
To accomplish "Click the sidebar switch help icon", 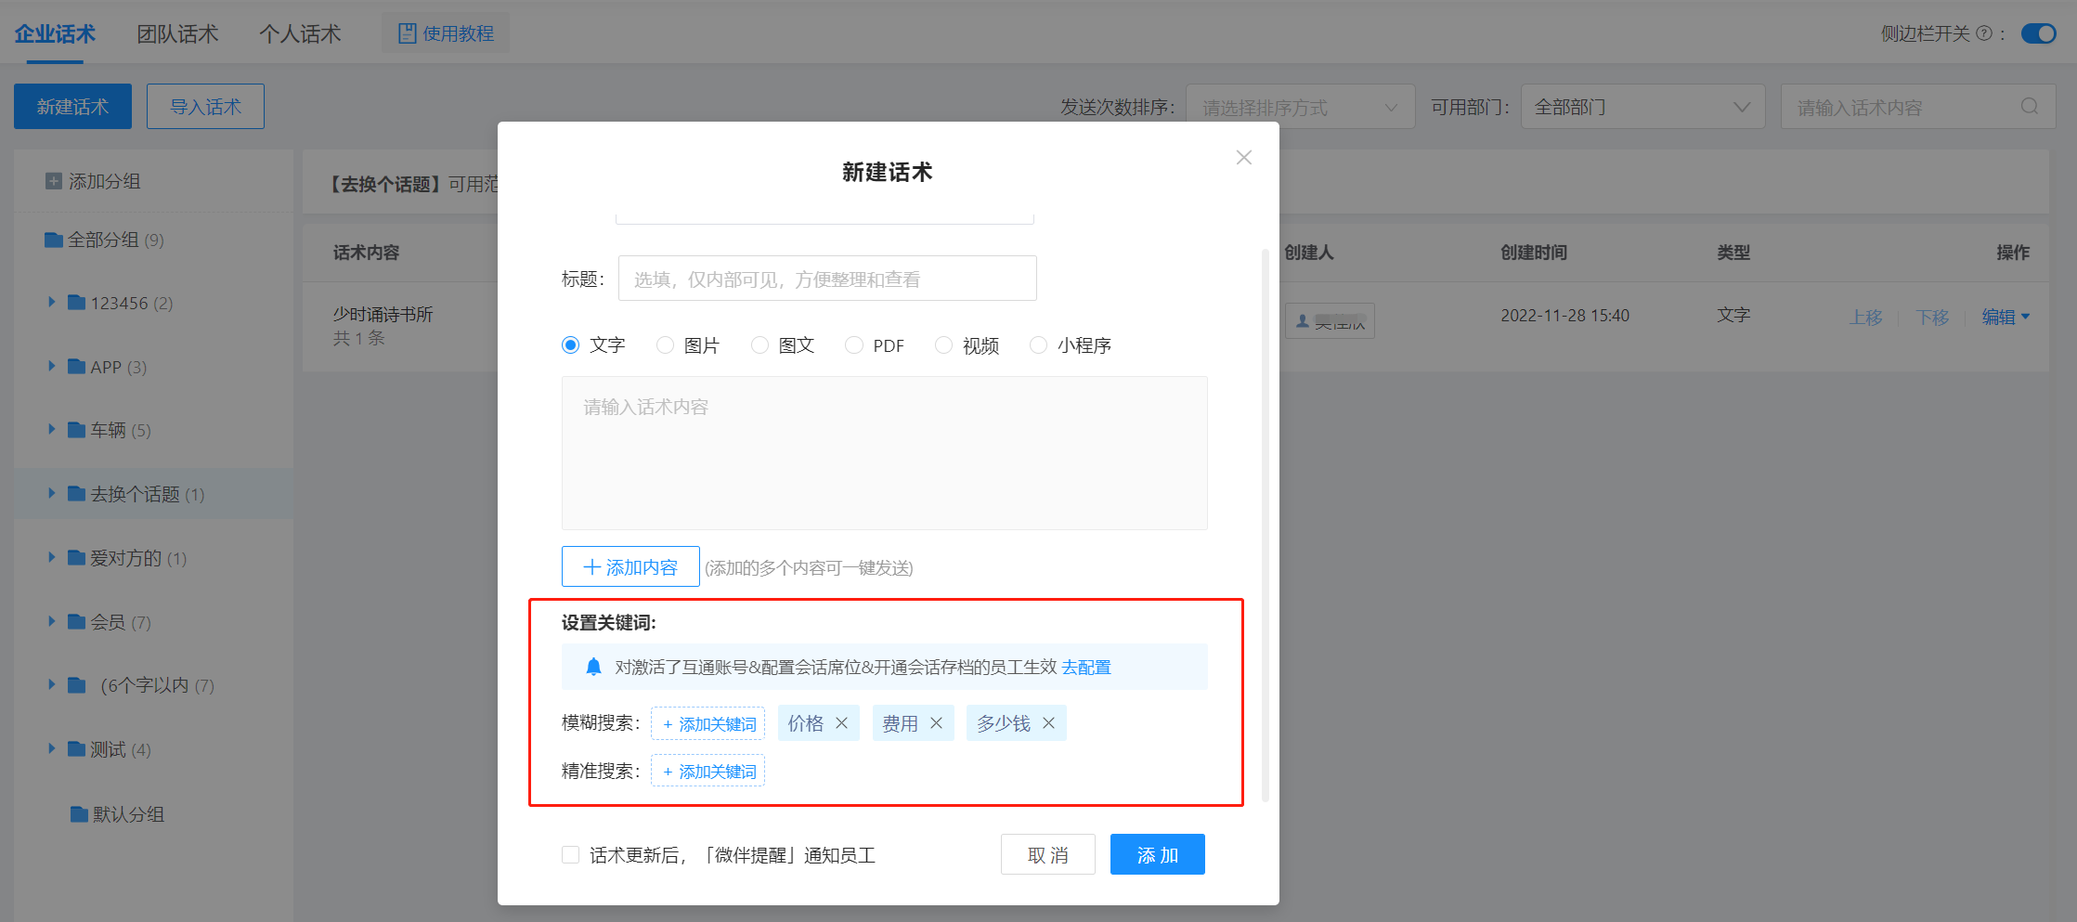I will (1984, 34).
